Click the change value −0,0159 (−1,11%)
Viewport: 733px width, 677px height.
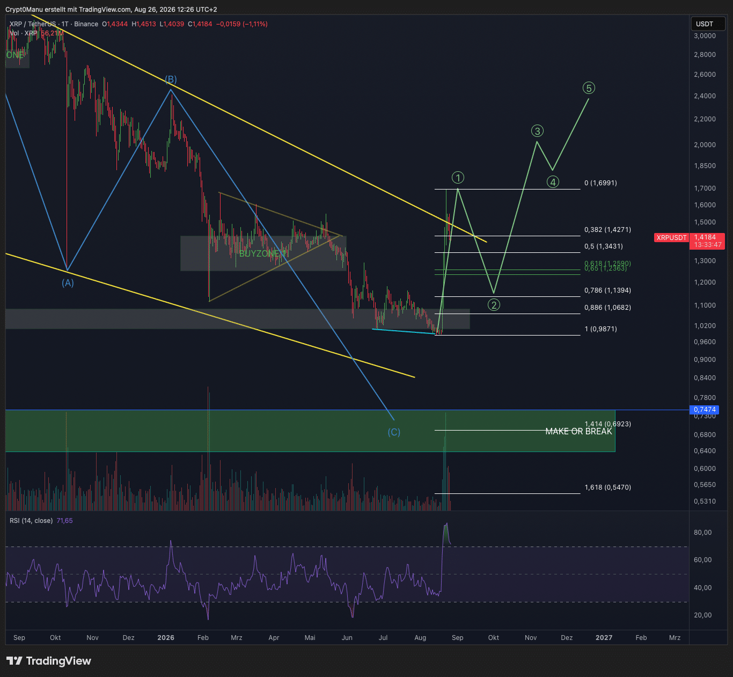tap(241, 24)
